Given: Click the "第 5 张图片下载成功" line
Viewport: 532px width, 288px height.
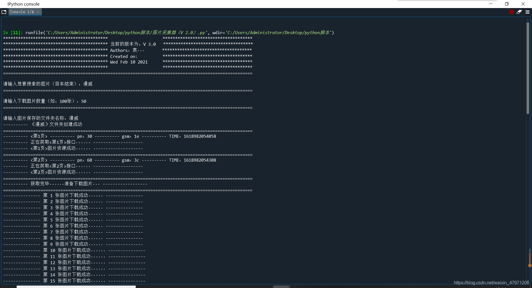Looking at the screenshot, I should pos(73,220).
